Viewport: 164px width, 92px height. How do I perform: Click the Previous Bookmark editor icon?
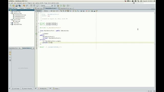pyautogui.click(x=74, y=11)
